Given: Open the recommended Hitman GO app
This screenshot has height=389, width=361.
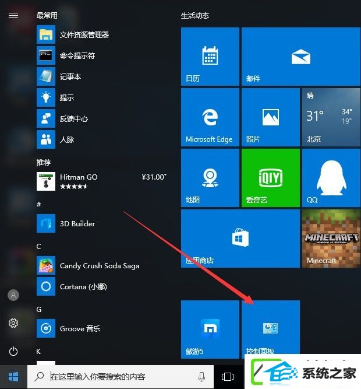Looking at the screenshot, I should tap(101, 181).
